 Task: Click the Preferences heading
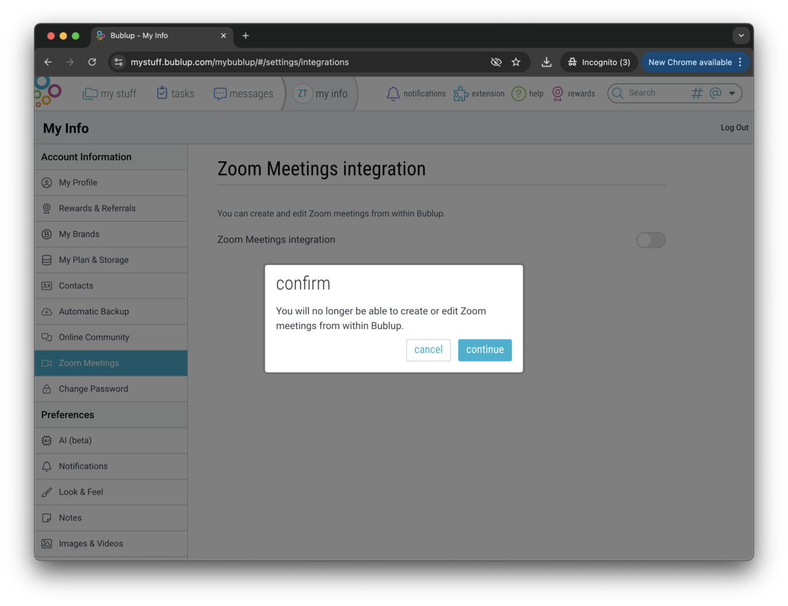tap(68, 415)
